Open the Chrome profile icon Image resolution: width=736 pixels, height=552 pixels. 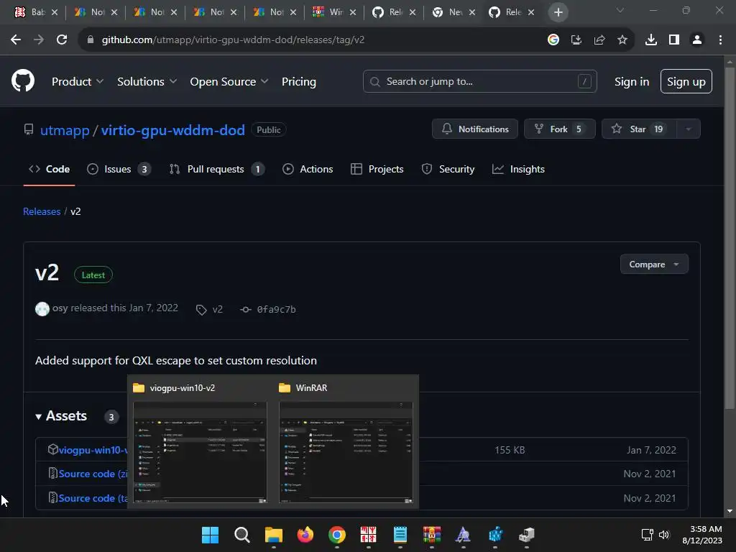[x=697, y=40]
